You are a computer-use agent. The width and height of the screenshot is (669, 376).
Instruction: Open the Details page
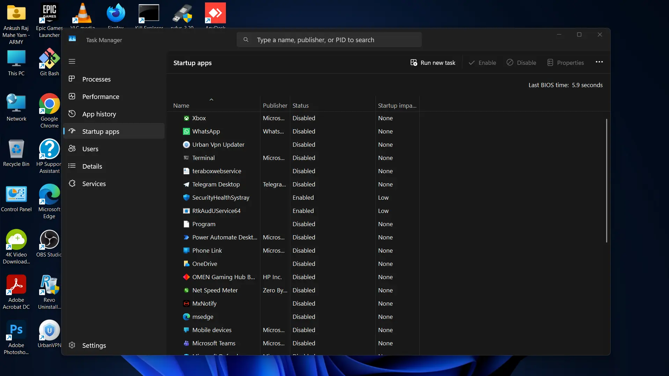tap(114, 166)
